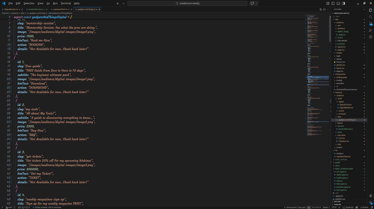374x209 pixels.
Task: Click the creatorum-nextjs command center search box
Action: pyautogui.click(x=187, y=3)
